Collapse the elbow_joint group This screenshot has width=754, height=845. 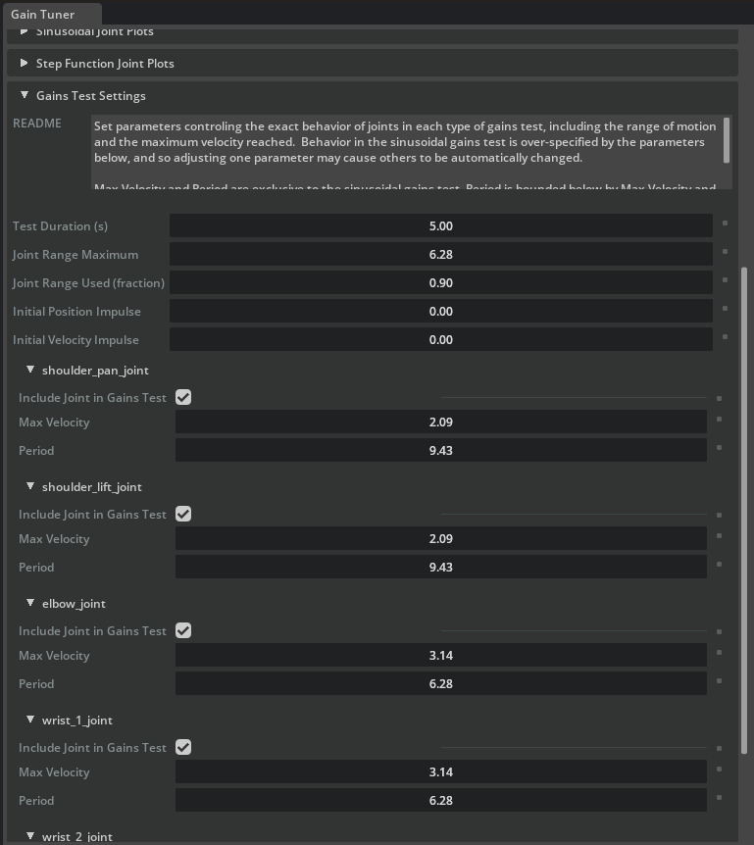tap(30, 603)
